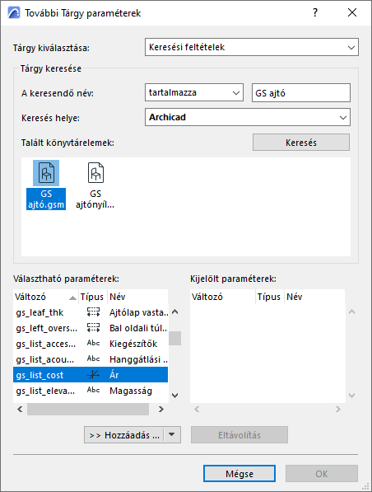
Task: Click the 'Kiegészítők' name cell
Action: pos(133,344)
